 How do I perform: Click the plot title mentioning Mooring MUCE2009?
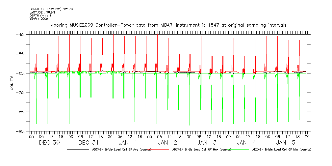click(x=168, y=25)
